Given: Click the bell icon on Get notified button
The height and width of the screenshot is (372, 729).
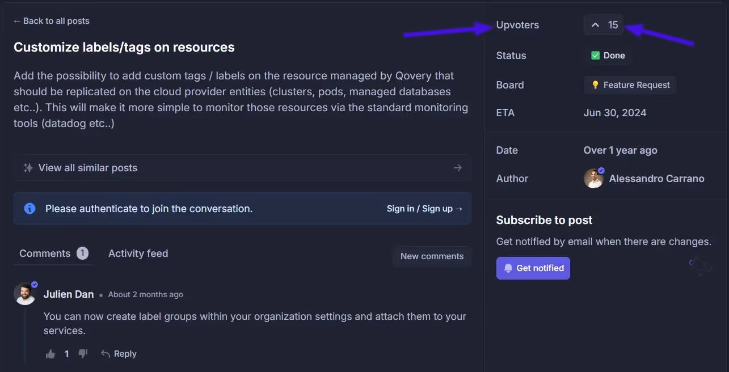Looking at the screenshot, I should pos(508,268).
